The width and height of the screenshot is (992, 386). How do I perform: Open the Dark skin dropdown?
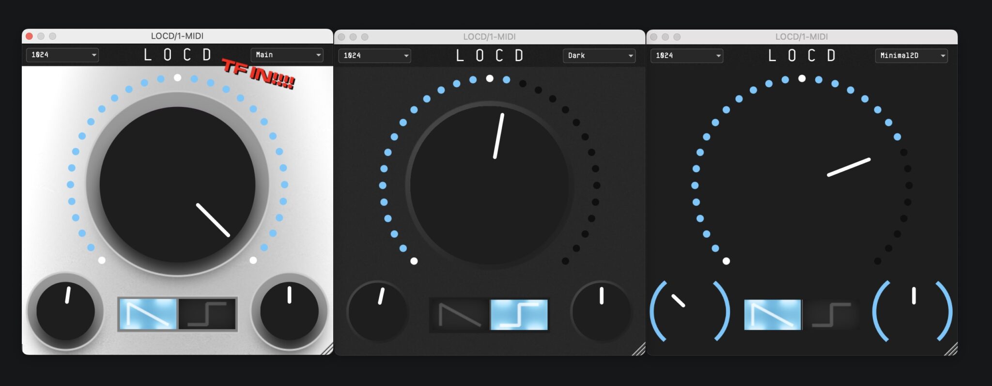[599, 56]
